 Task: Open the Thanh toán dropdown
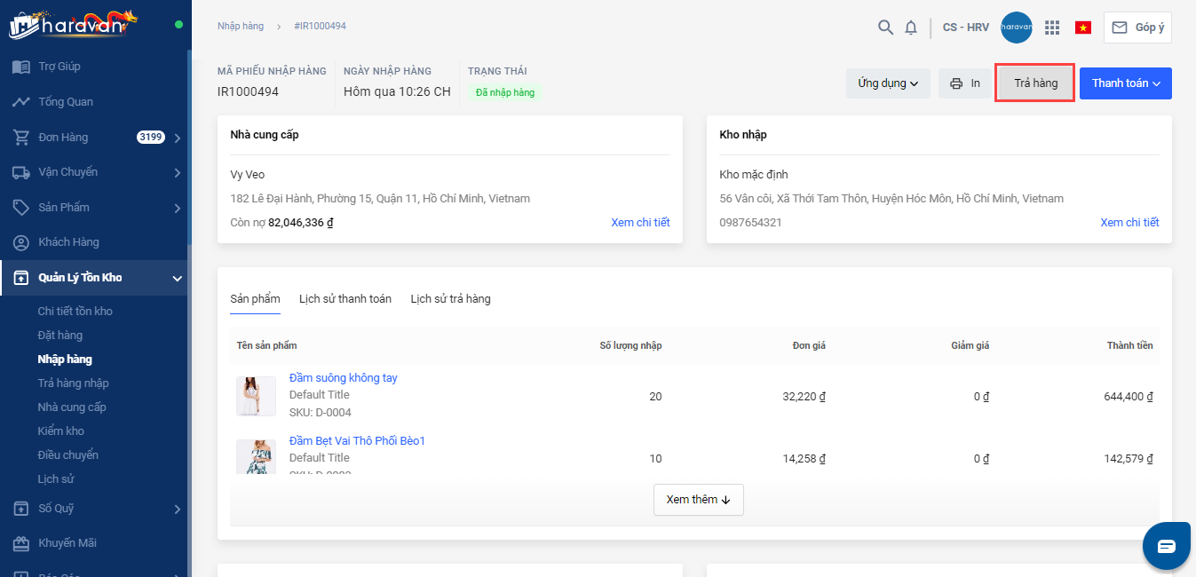coord(1125,83)
